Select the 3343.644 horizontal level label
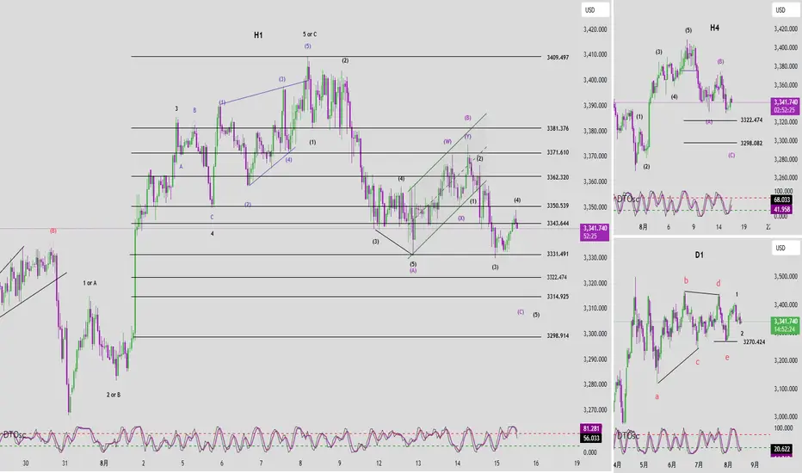Screen dimensions: 802x473 tap(558, 224)
